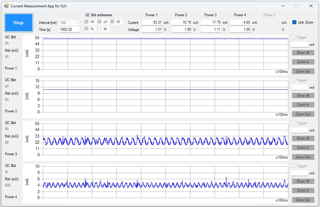Click the app icon in title bar
The height and width of the screenshot is (207, 320).
point(6,6)
